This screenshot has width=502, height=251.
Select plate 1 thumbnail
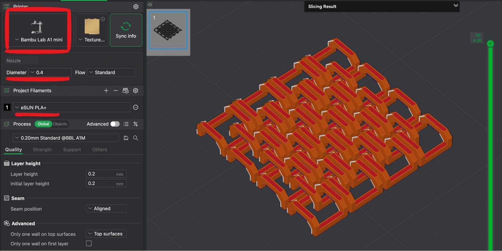[168, 30]
